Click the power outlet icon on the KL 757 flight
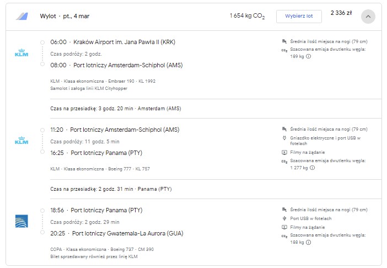The height and width of the screenshot is (268, 387). (x=284, y=138)
